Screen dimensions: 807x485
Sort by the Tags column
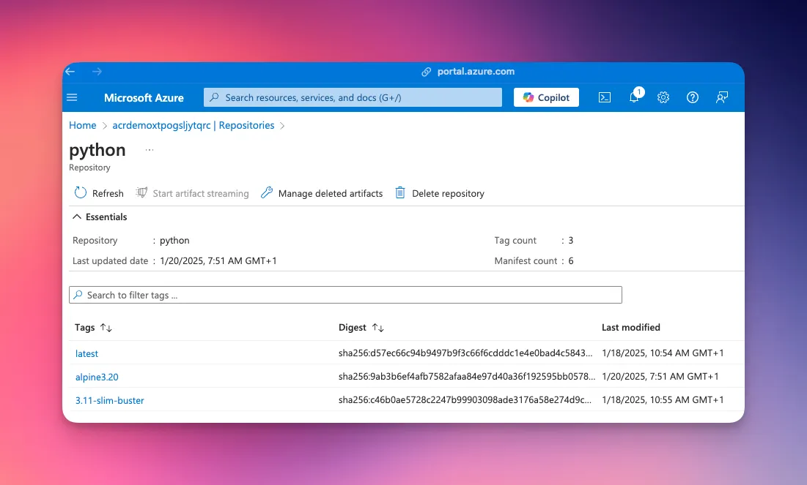(106, 328)
